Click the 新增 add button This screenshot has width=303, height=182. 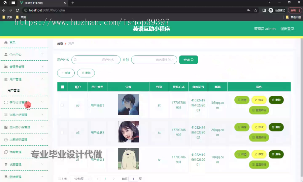coord(66,73)
